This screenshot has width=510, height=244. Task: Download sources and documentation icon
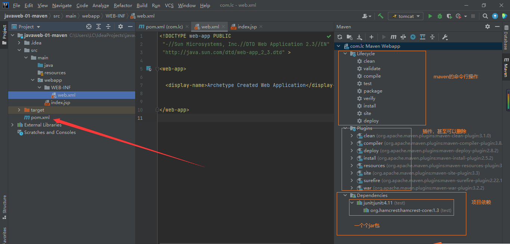click(x=359, y=37)
